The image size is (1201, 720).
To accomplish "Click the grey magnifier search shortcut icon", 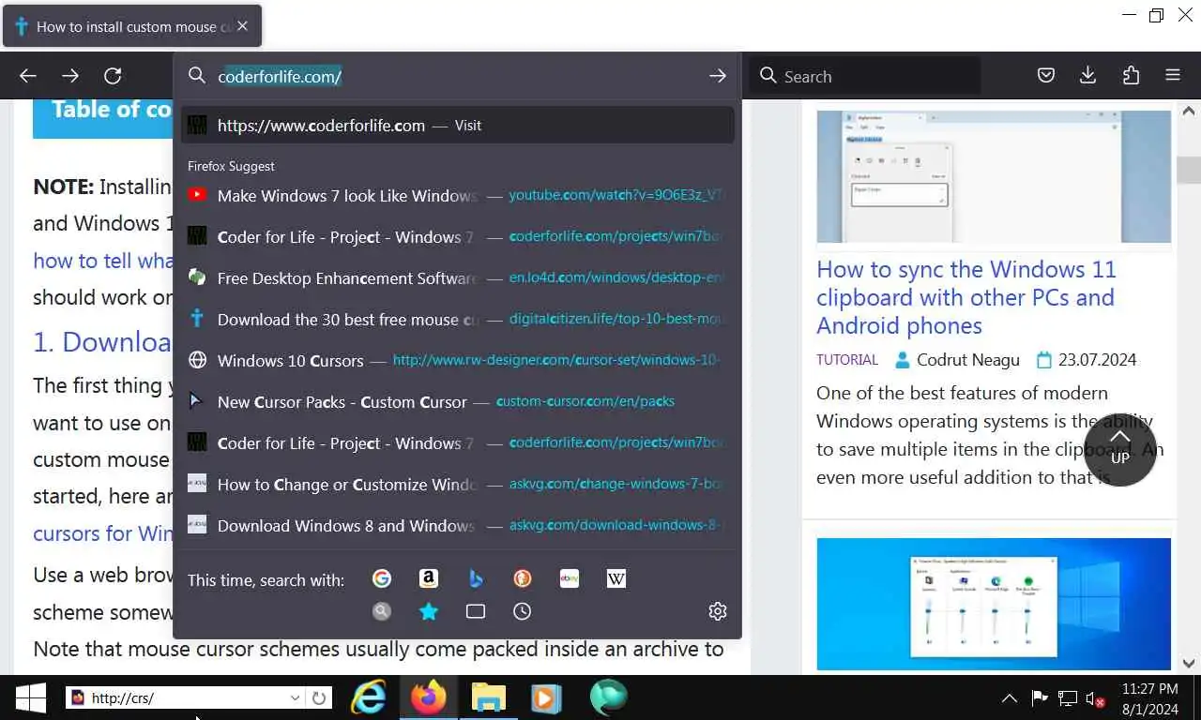I will pyautogui.click(x=382, y=611).
